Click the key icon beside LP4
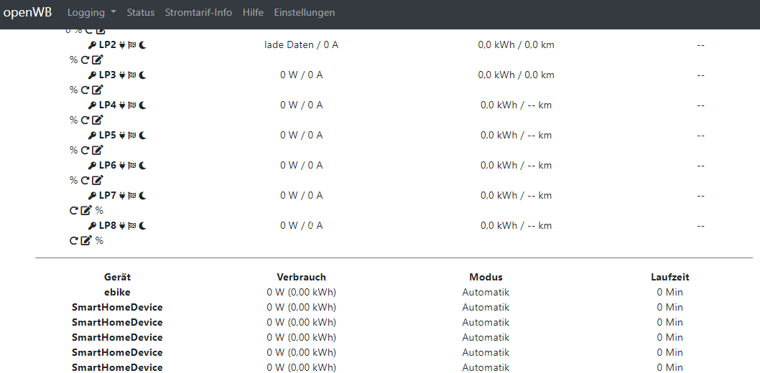The image size is (760, 373). coord(92,105)
